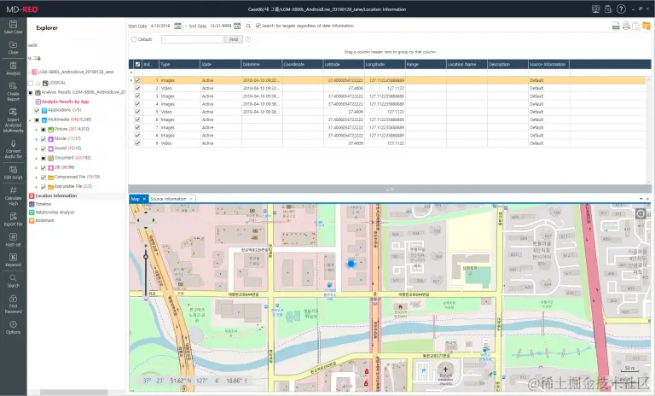Open the Hash set tool
The height and width of the screenshot is (396, 655).
pyautogui.click(x=13, y=240)
